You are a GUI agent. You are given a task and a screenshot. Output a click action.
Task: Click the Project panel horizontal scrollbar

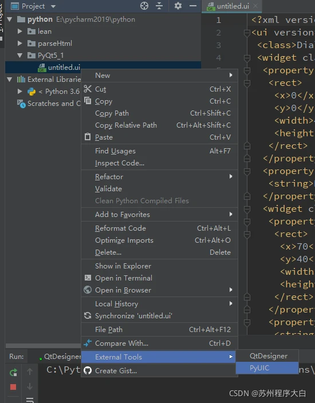(43, 346)
